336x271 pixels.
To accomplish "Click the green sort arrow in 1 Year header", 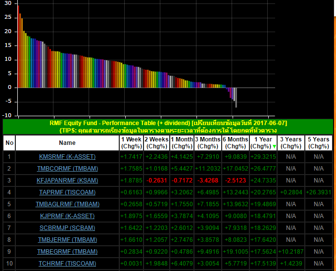I will 274,146.
